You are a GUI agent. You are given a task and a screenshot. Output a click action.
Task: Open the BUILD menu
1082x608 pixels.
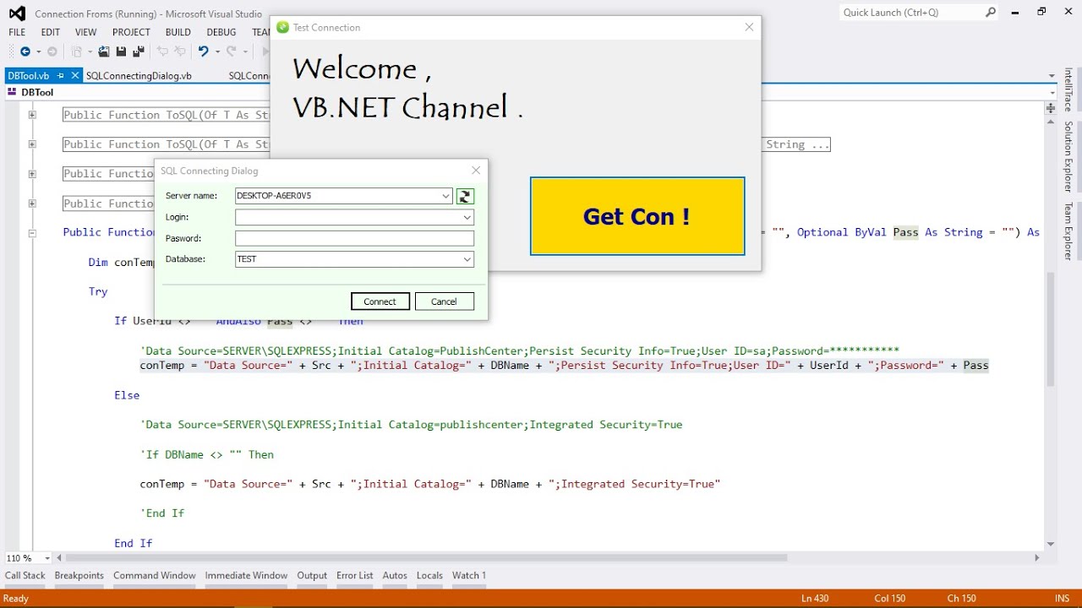coord(178,32)
